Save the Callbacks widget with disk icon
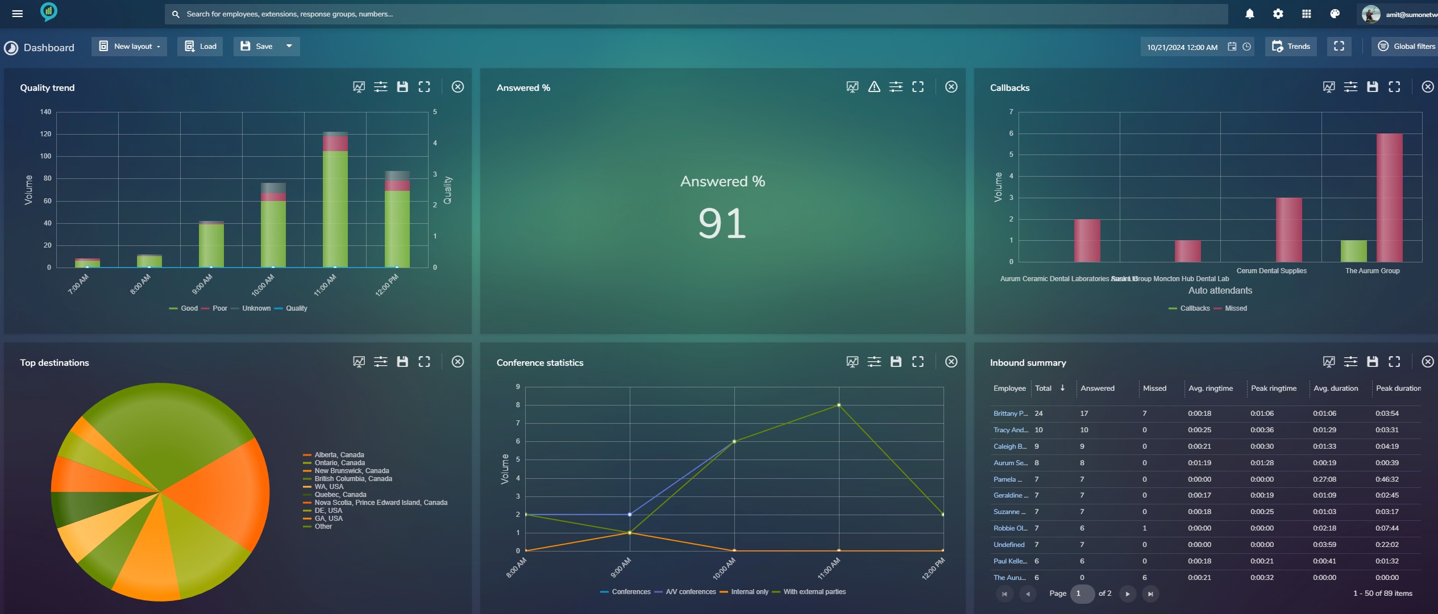1438x614 pixels. [1372, 87]
